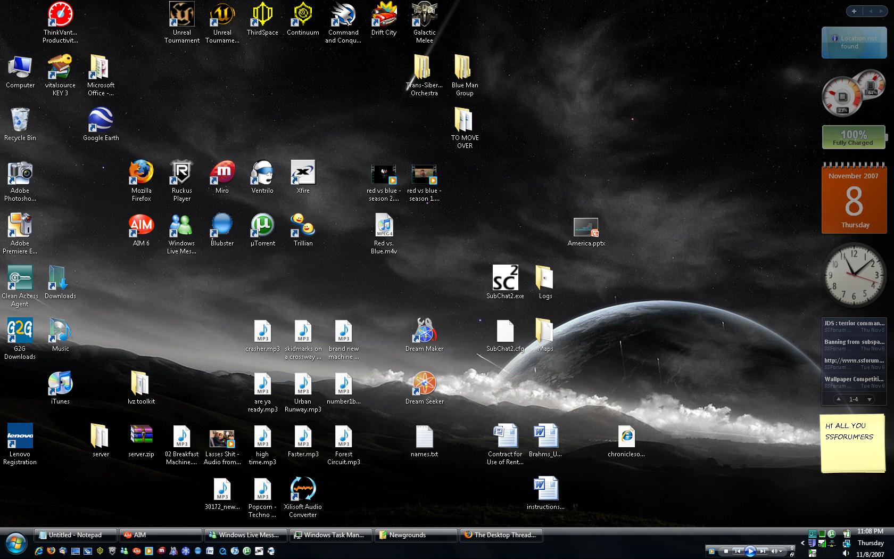The width and height of the screenshot is (894, 559).
Task: Click play on the media player toolbar
Action: pos(750,551)
